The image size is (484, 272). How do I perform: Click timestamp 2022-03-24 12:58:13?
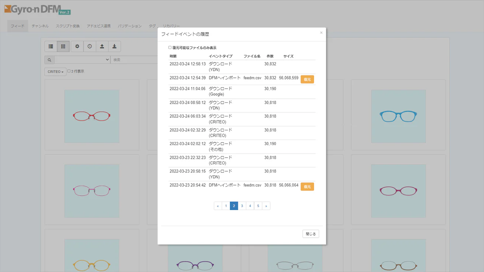point(188,64)
